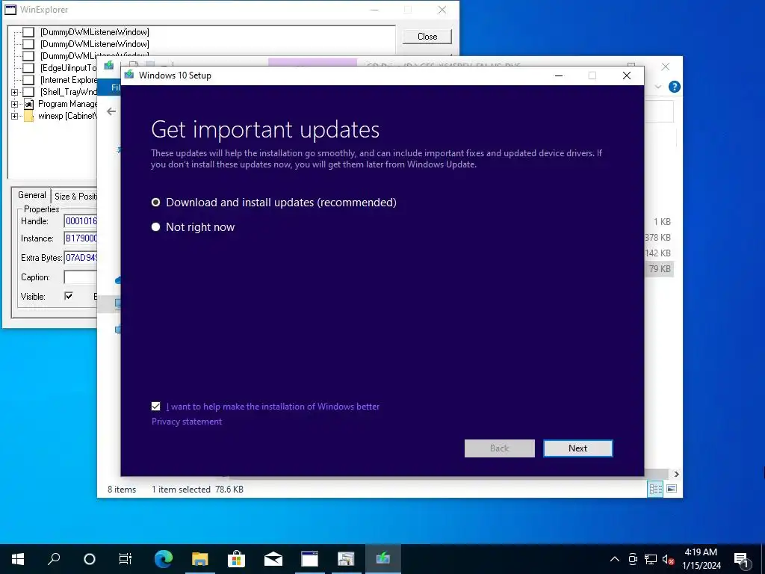Uncheck help make installation better checkbox

coord(155,406)
